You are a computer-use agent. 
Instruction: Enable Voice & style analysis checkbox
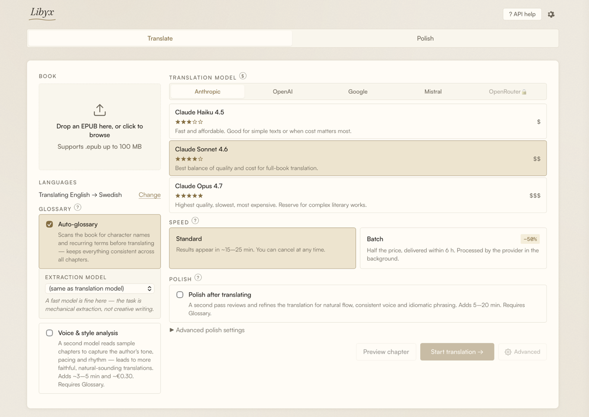50,333
